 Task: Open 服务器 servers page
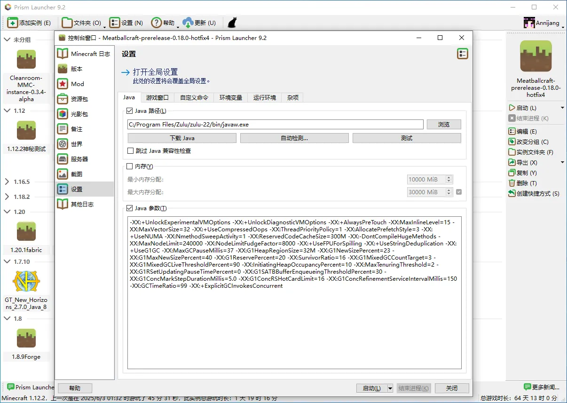(x=85, y=159)
